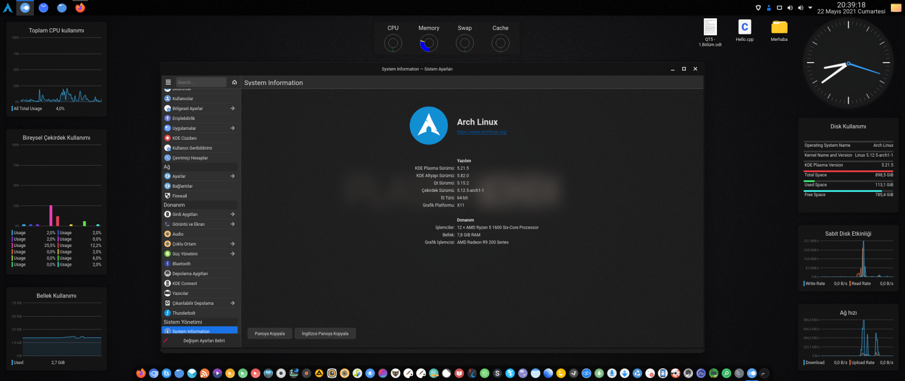Expand the system tray hidden icons arrow
Image resolution: width=905 pixels, height=381 pixels.
pos(810,8)
